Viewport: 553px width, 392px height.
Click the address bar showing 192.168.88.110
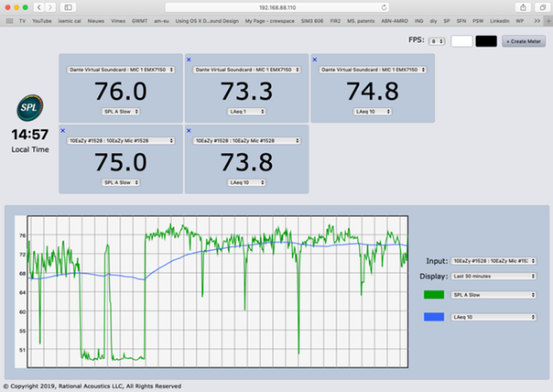pyautogui.click(x=275, y=6)
